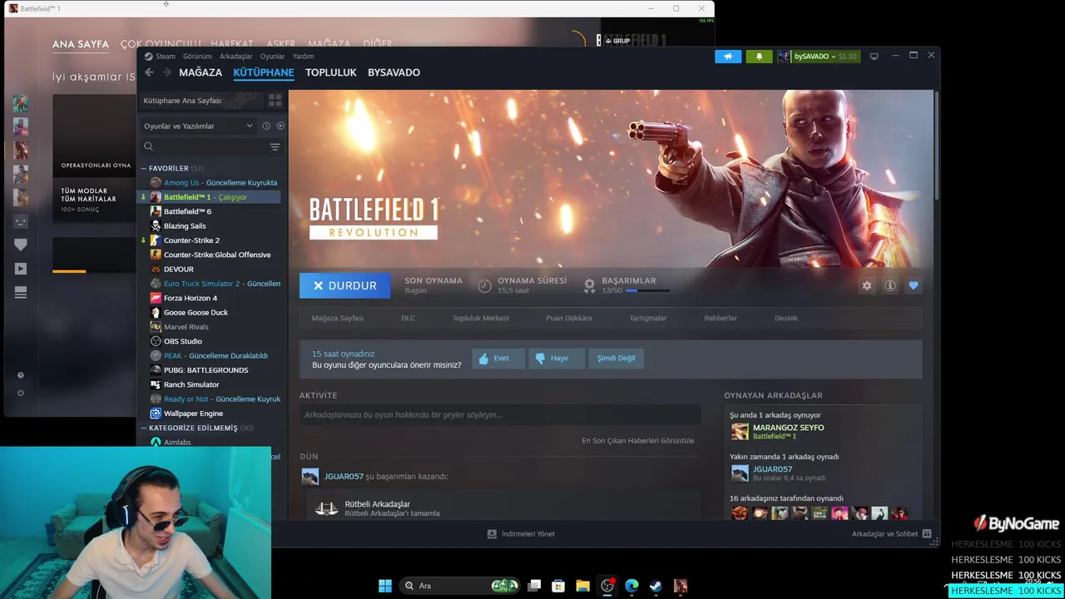Open the Oyunlar menu
Screen dimensions: 1065x599
click(x=272, y=57)
